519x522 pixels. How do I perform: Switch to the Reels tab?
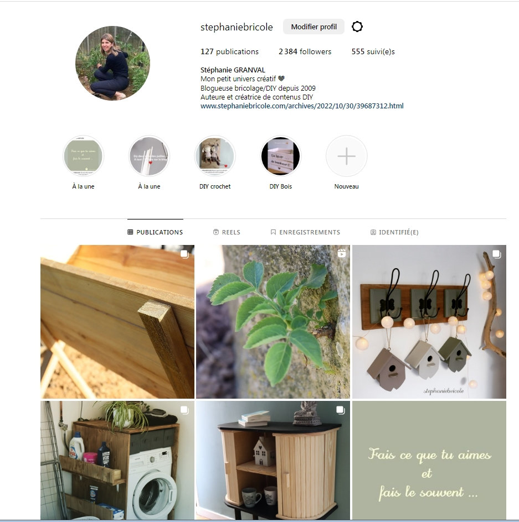(x=227, y=232)
